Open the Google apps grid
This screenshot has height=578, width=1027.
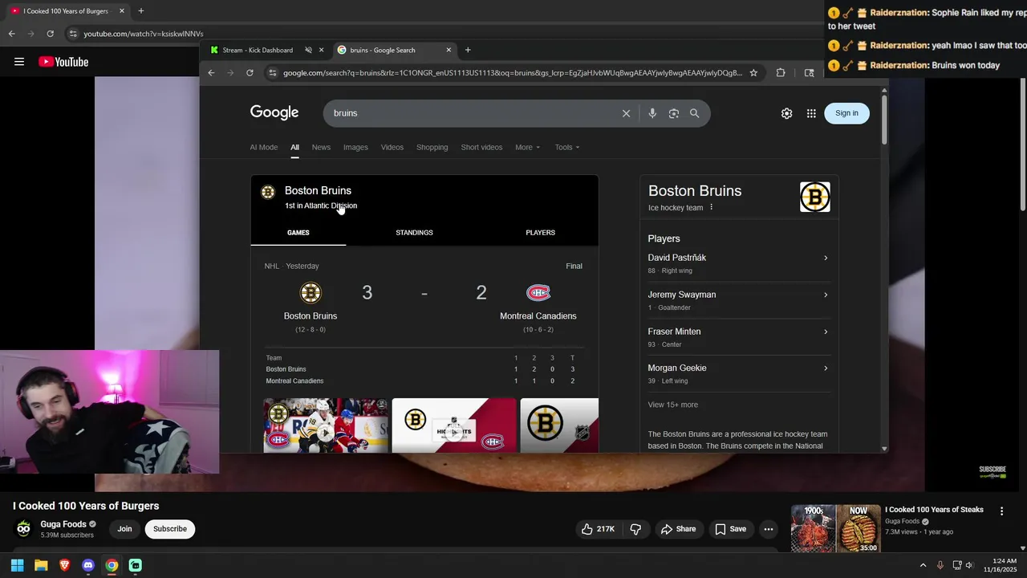(x=811, y=113)
